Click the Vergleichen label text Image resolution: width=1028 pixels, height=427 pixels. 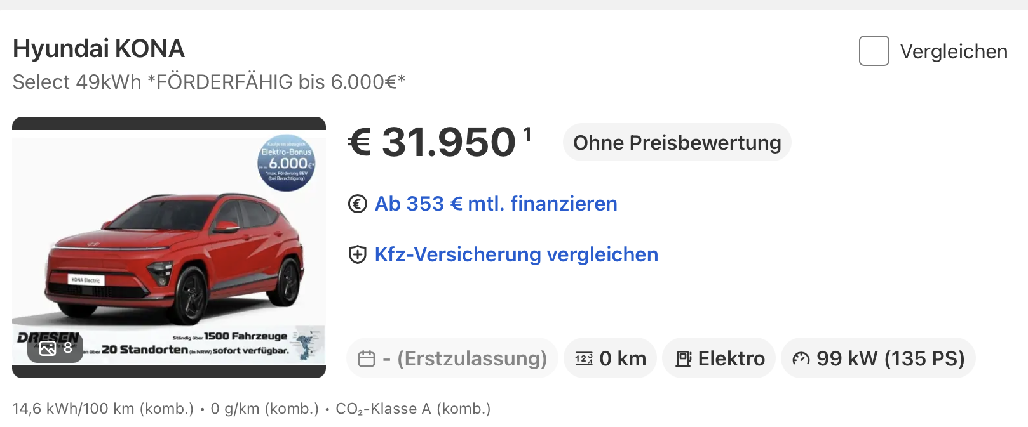point(954,51)
